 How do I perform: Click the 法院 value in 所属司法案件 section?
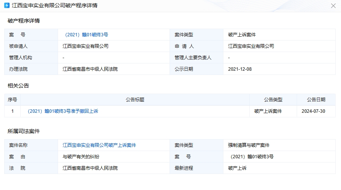point(90,168)
